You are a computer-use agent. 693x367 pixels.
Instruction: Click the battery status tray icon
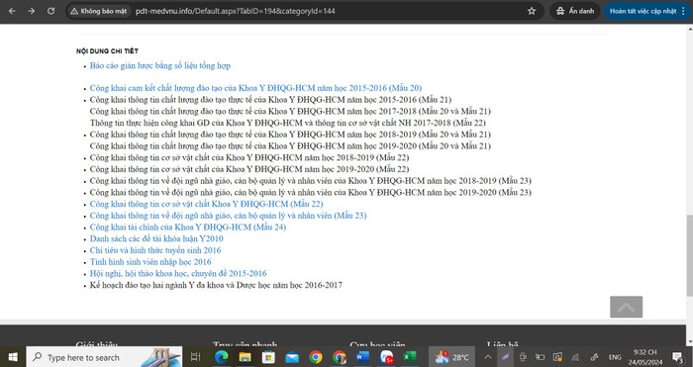coord(541,357)
